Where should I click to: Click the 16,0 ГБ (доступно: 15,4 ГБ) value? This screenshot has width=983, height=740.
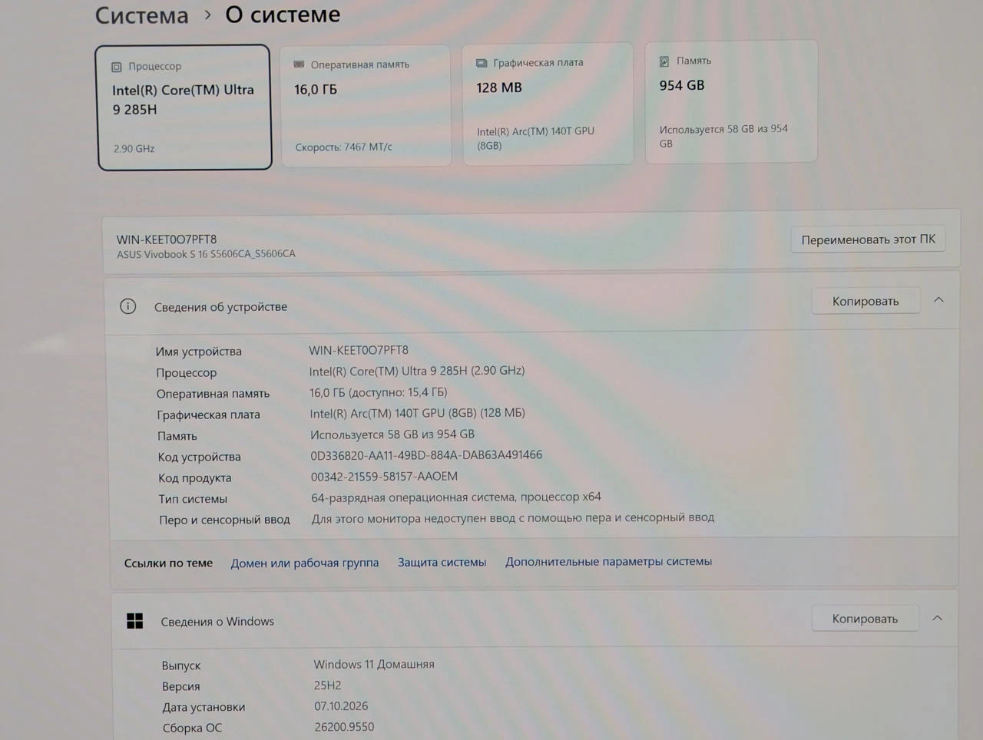pyautogui.click(x=379, y=392)
